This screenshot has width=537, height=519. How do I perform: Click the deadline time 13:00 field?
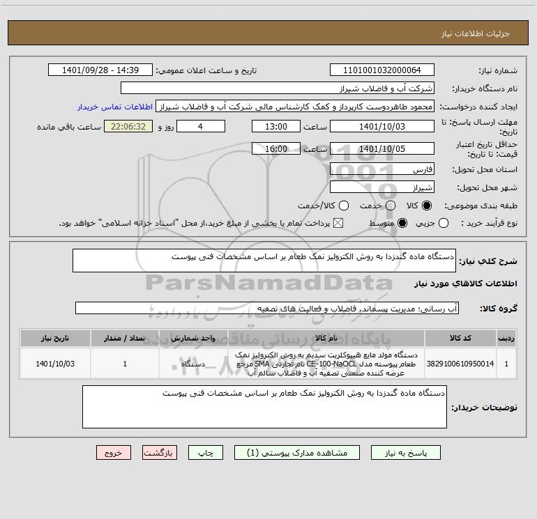pos(276,126)
